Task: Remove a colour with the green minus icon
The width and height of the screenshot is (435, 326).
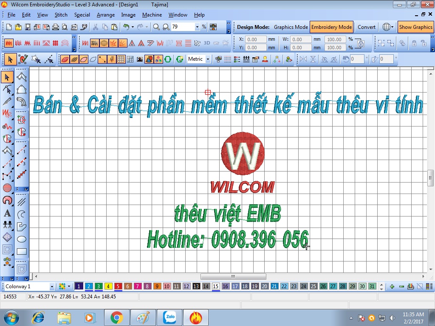Action: click(401, 287)
